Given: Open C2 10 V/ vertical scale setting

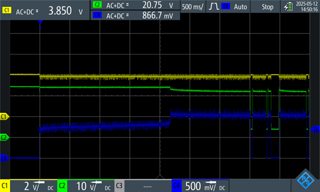Looking at the screenshot, I should coord(91,186).
